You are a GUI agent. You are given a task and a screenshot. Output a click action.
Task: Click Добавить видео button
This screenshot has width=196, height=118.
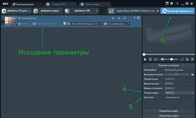click(48, 11)
